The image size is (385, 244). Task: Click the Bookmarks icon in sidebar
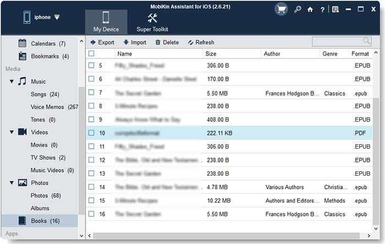coord(23,56)
